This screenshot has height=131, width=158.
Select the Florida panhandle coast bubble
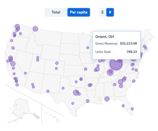coord(107,99)
